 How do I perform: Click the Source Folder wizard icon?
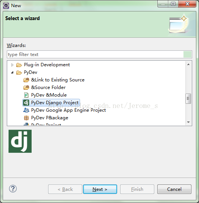tap(26, 87)
